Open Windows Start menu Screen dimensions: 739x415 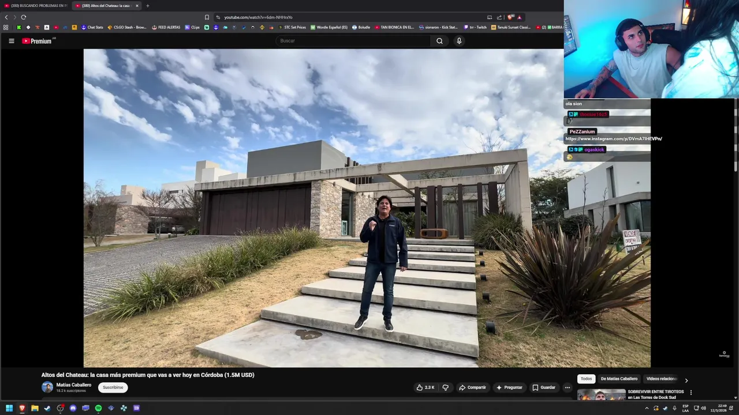tap(9, 408)
